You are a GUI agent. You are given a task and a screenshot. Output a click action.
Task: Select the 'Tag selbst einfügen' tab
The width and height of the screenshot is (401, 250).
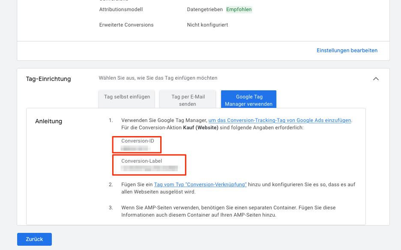point(127,99)
